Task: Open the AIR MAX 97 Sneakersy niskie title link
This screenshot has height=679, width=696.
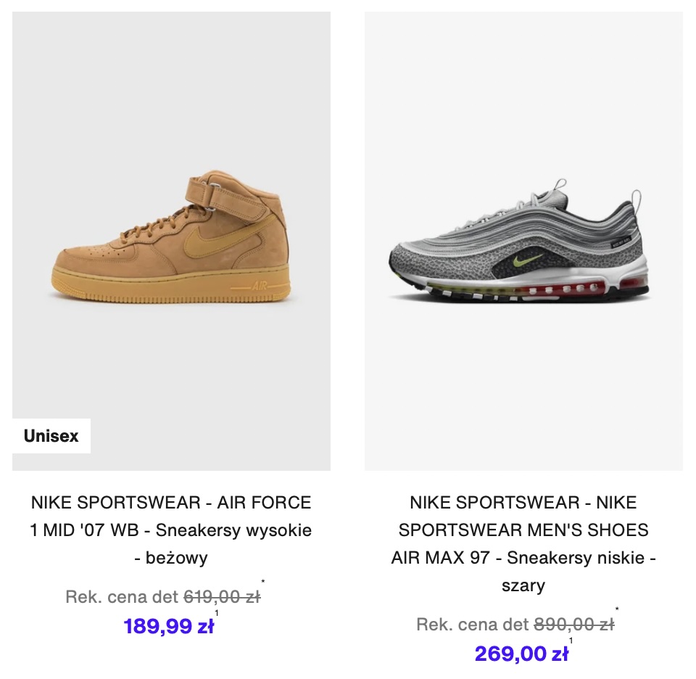Action: [x=523, y=544]
